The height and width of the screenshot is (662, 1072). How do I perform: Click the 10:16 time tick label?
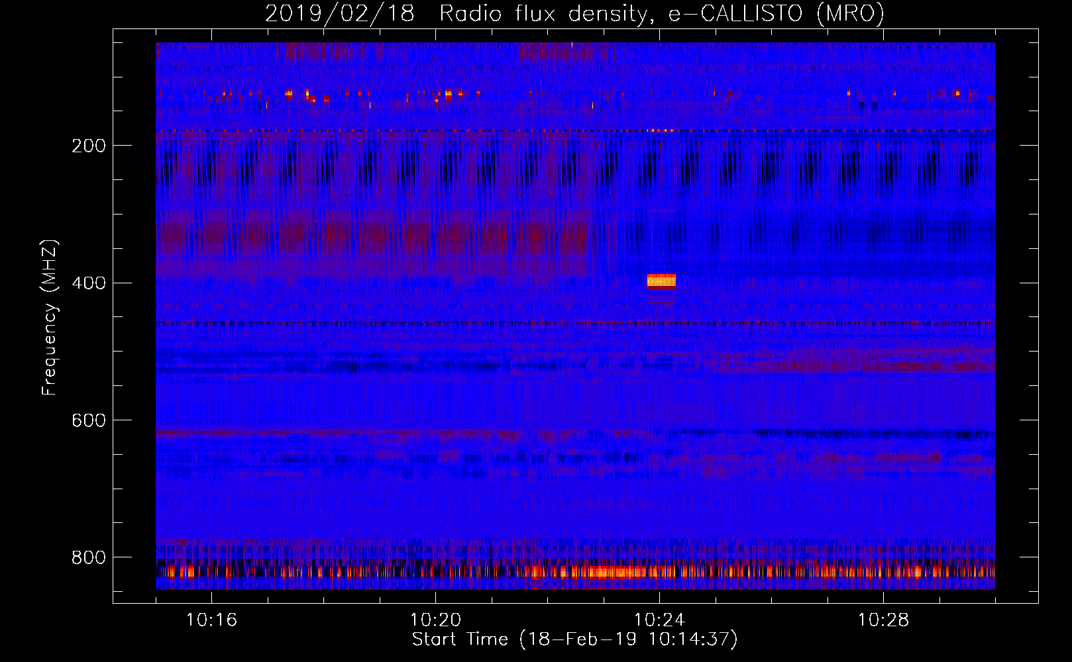[211, 620]
